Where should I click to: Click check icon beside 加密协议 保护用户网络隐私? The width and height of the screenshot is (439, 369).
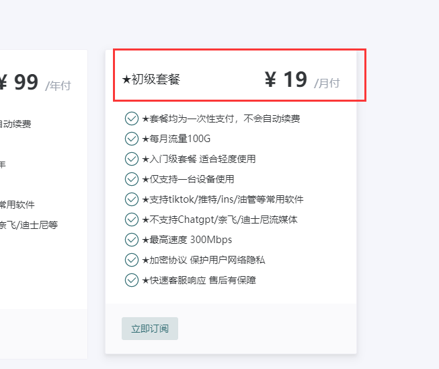[x=132, y=260]
